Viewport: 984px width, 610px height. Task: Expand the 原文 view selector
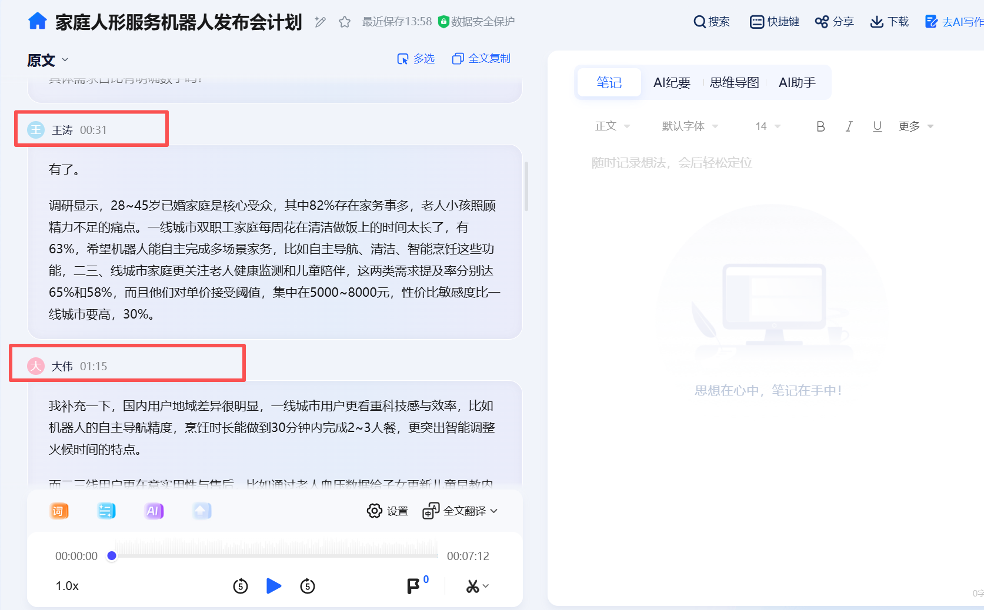click(x=48, y=60)
